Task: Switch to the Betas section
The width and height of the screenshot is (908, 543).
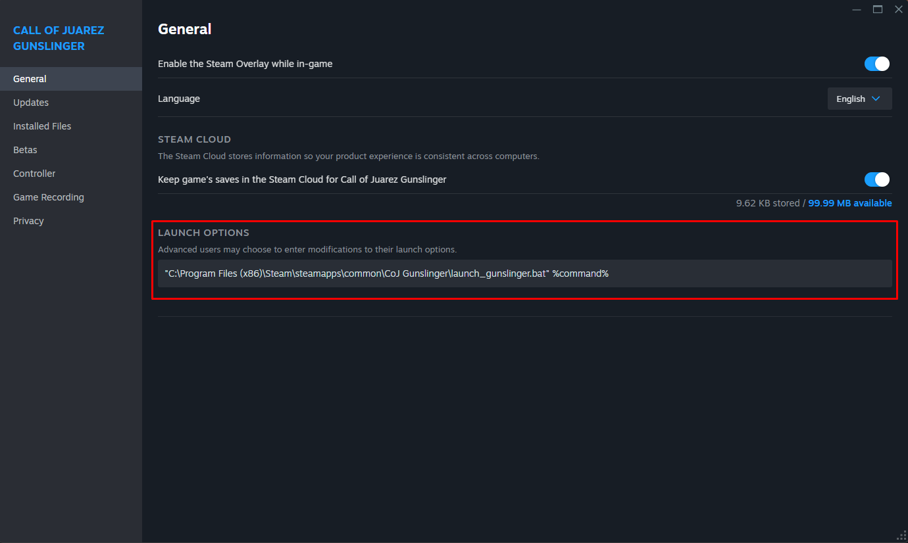Action: tap(25, 150)
